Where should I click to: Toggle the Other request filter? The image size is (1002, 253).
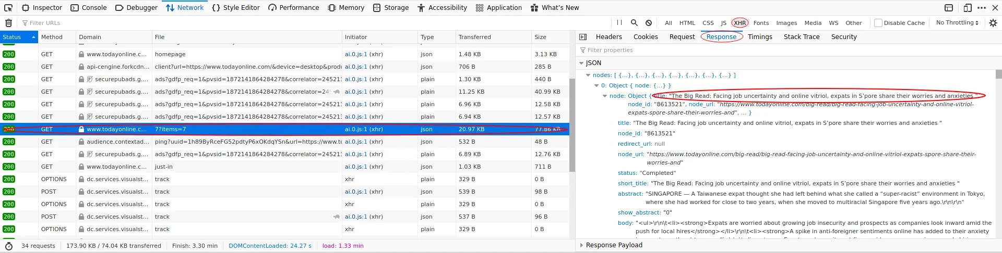(854, 23)
